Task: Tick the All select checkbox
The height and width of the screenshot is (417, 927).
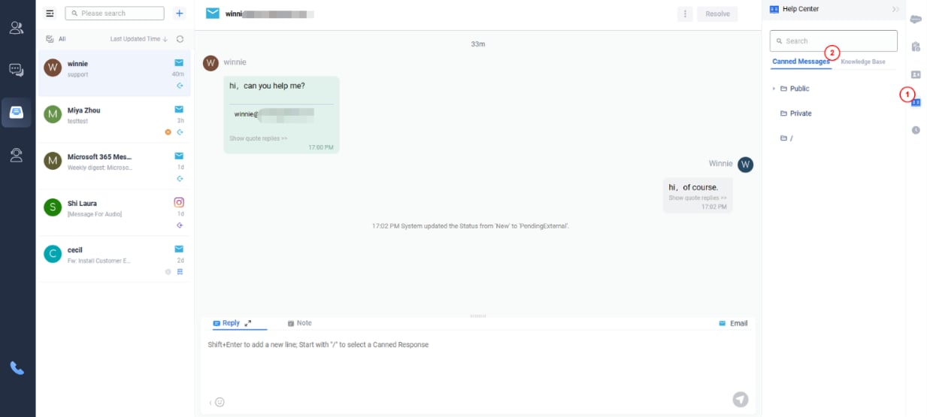Action: (50, 39)
